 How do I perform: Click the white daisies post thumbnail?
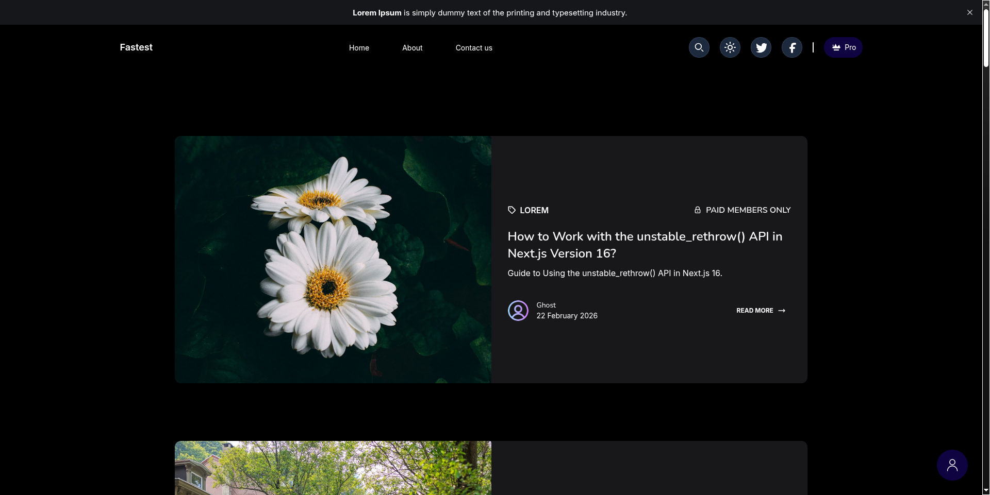(x=333, y=259)
